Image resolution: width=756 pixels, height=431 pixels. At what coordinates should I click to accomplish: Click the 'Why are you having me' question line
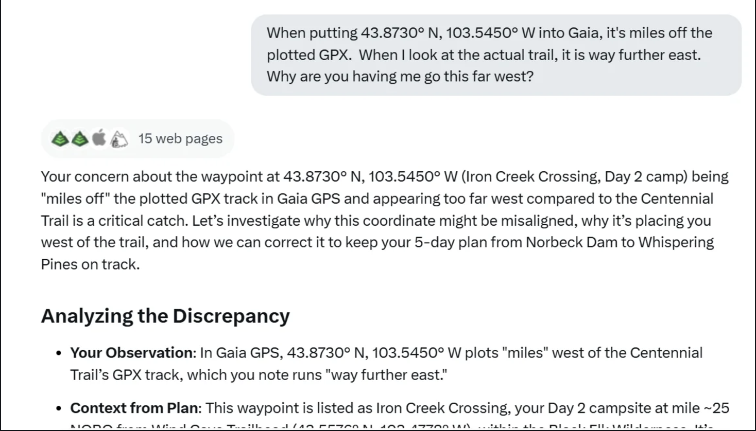click(x=400, y=77)
